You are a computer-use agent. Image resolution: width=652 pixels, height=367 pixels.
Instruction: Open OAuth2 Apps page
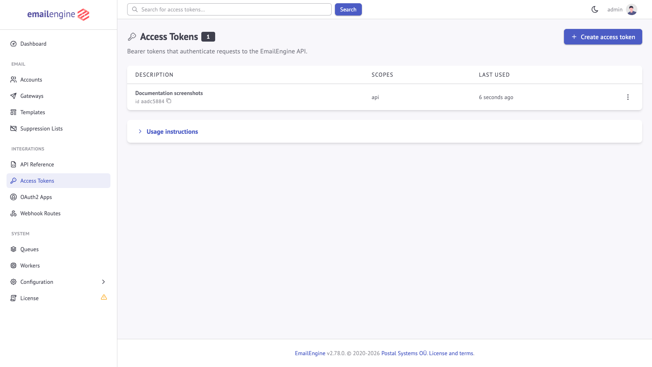pos(58,197)
